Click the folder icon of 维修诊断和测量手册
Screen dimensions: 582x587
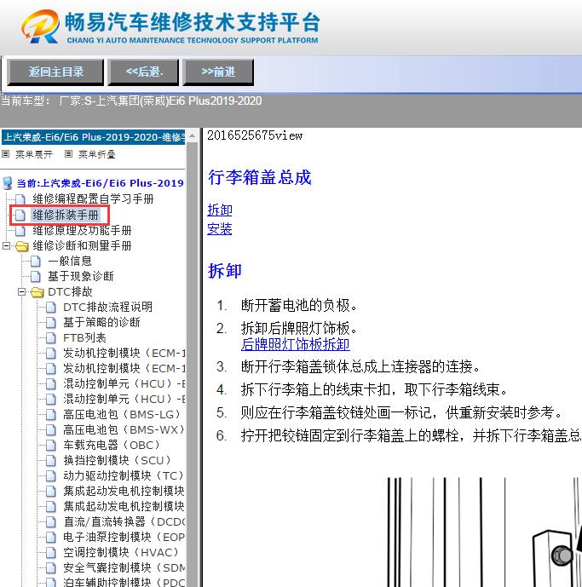[x=21, y=246]
